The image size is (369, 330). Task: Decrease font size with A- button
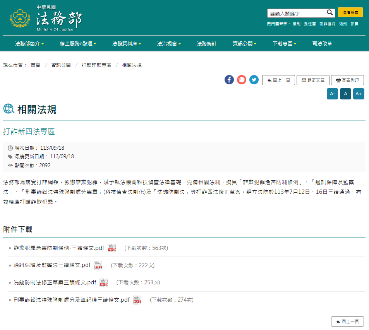332,94
